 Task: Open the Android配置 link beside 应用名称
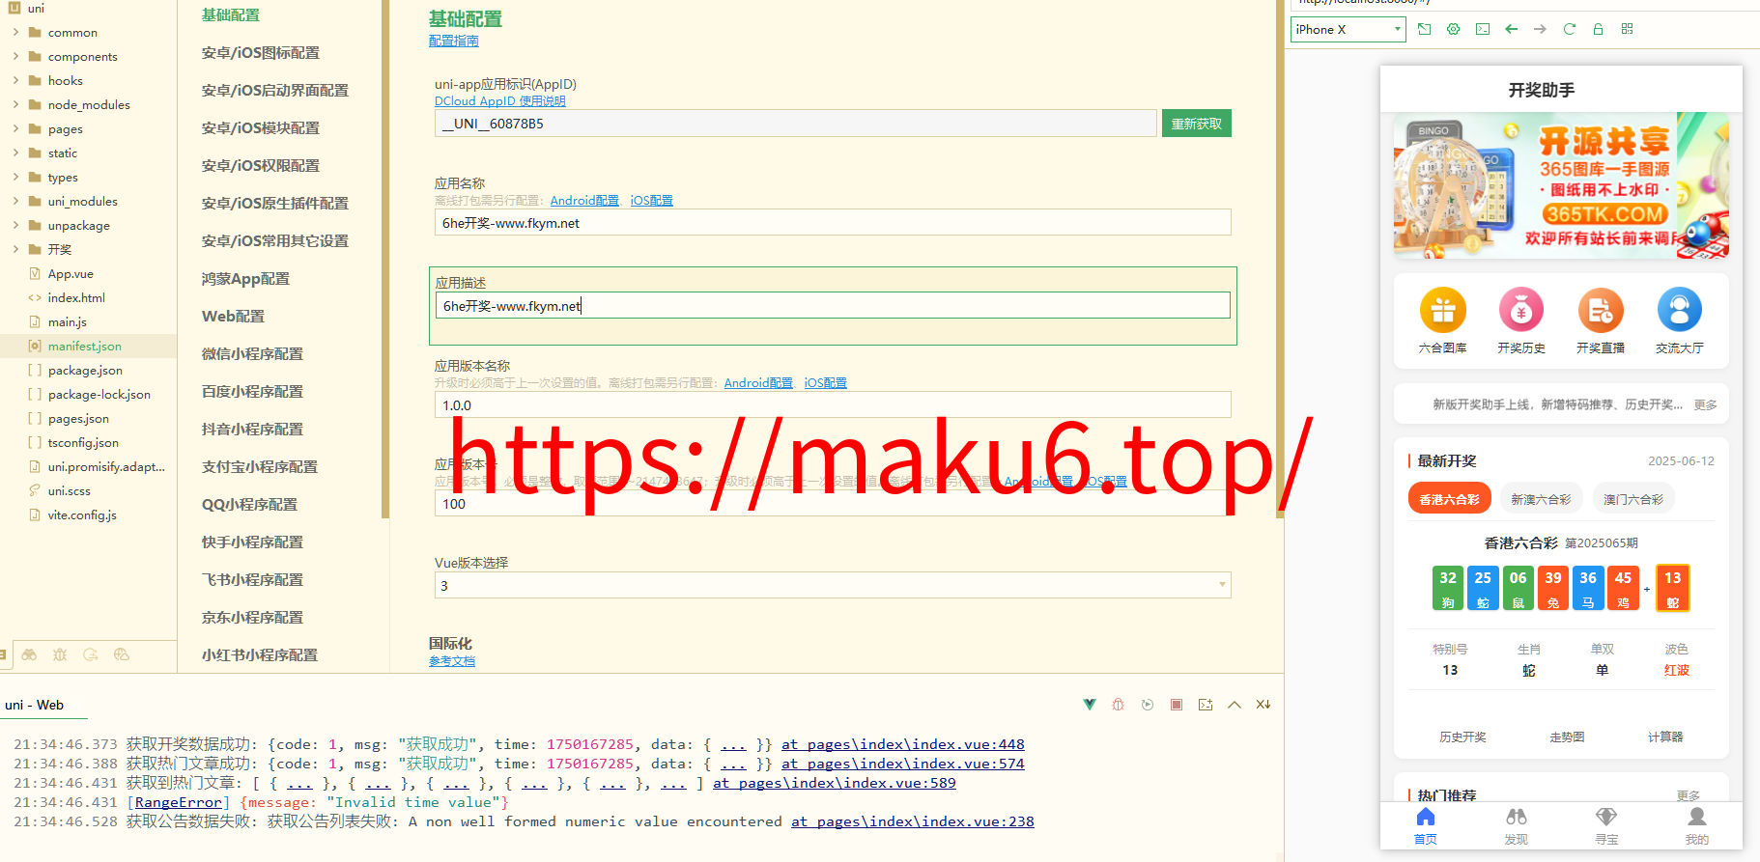tap(584, 200)
